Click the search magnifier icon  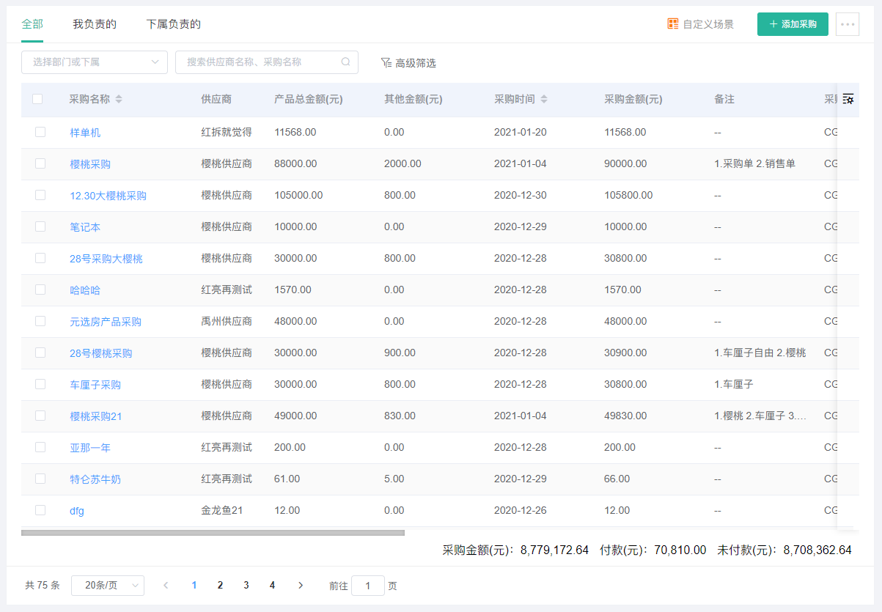coord(345,62)
